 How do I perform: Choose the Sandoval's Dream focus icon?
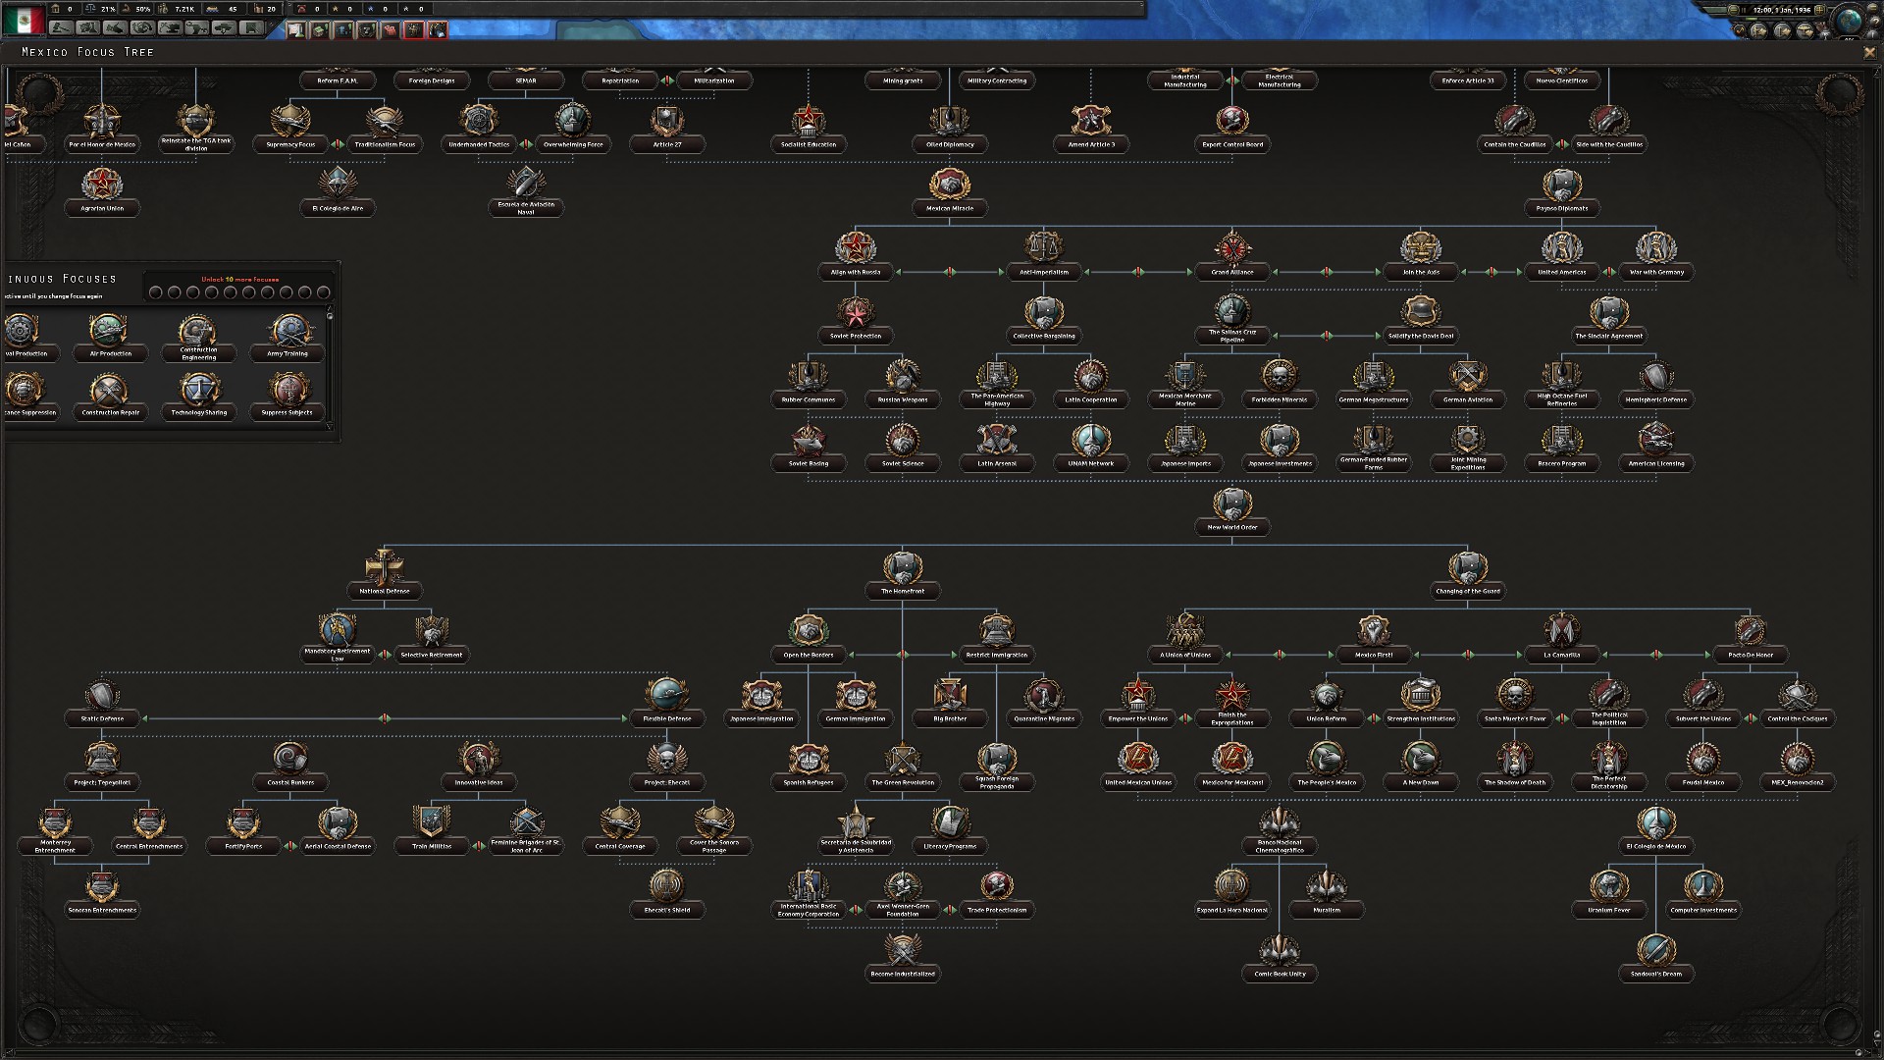[x=1656, y=949]
